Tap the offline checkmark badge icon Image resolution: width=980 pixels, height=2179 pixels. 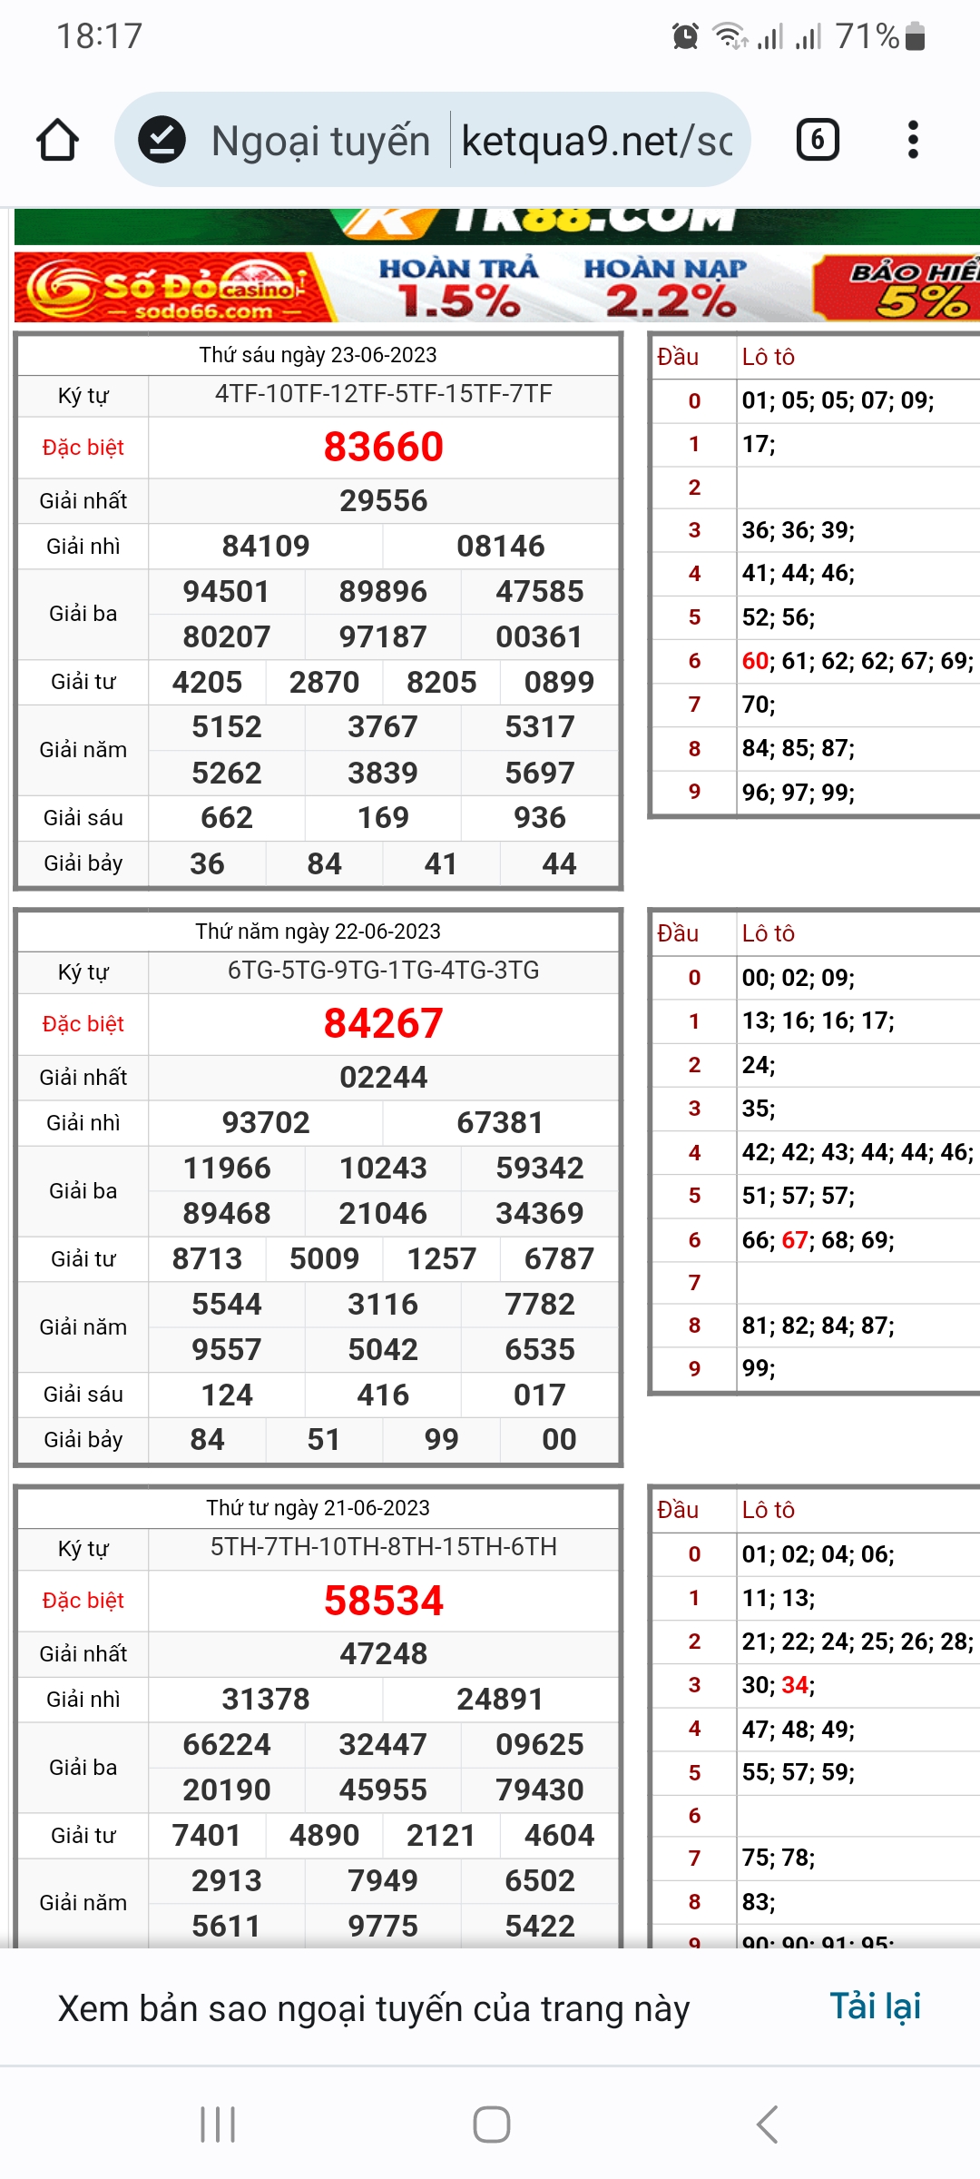click(162, 141)
